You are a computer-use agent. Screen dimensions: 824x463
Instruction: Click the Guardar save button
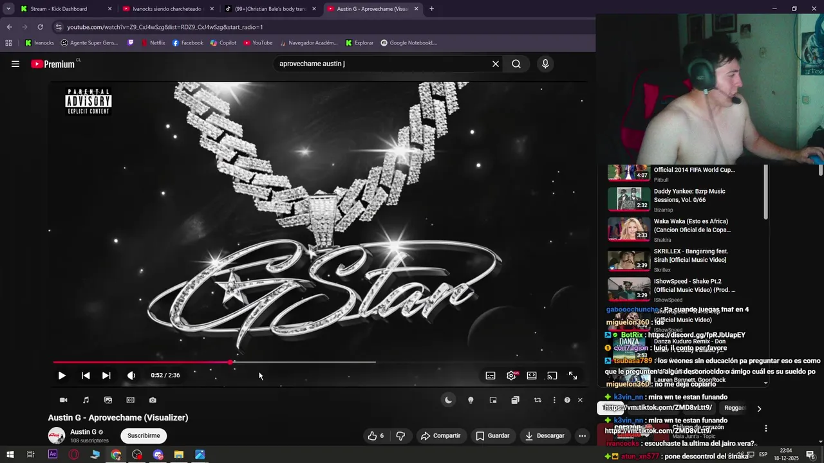click(x=492, y=436)
